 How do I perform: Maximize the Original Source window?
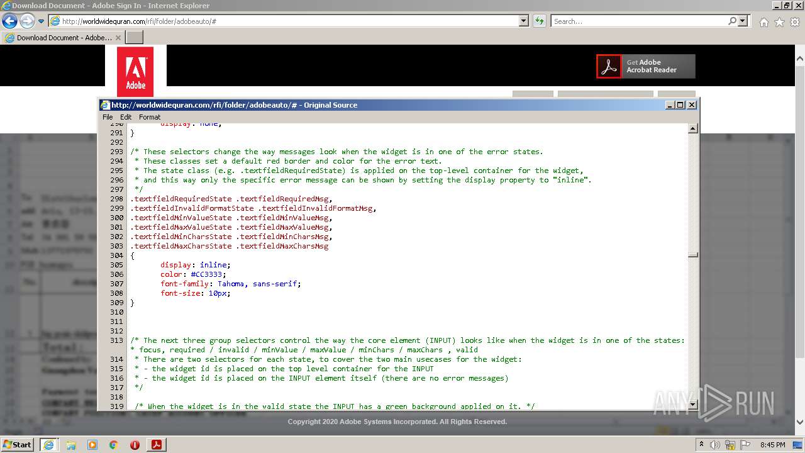tap(680, 105)
